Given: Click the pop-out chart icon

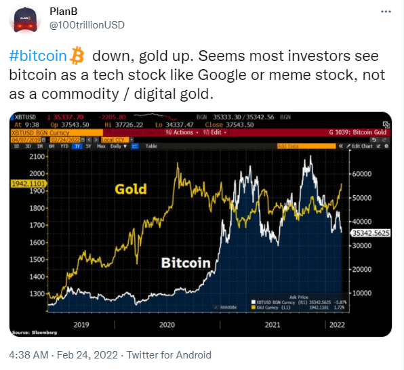Looking at the screenshot, I should pos(386,125).
